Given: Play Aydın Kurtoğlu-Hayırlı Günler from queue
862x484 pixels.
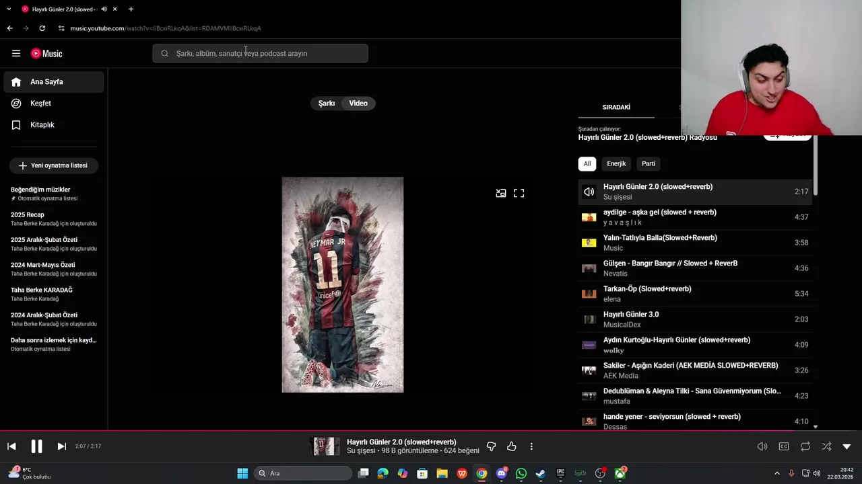Looking at the screenshot, I should point(695,345).
